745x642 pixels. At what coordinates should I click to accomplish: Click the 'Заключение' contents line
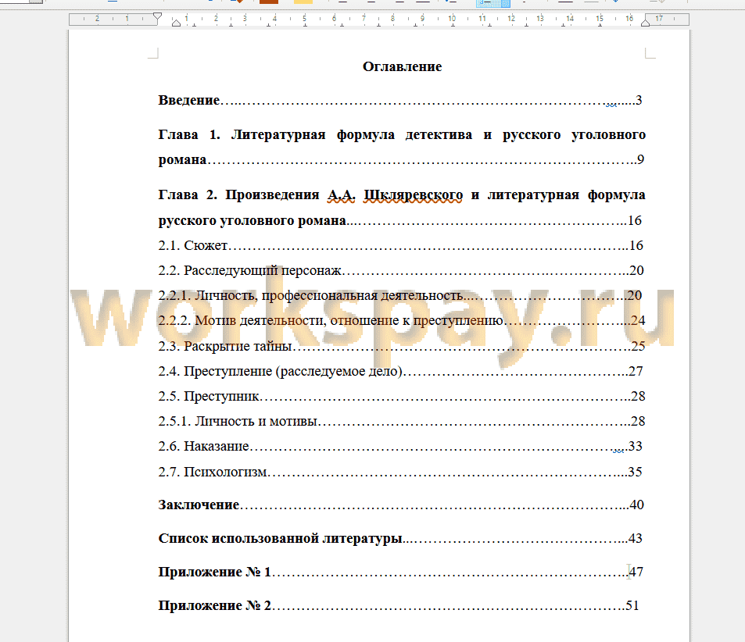(401, 505)
